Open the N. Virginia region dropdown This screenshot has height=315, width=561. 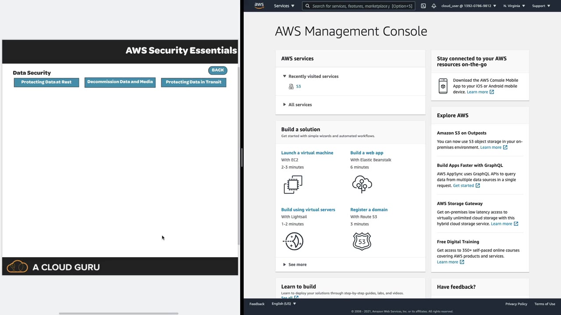tap(514, 6)
